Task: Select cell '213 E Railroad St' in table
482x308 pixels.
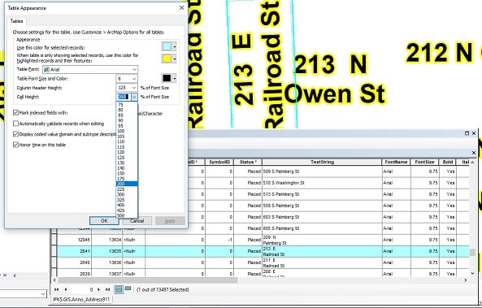Action: 322,251
